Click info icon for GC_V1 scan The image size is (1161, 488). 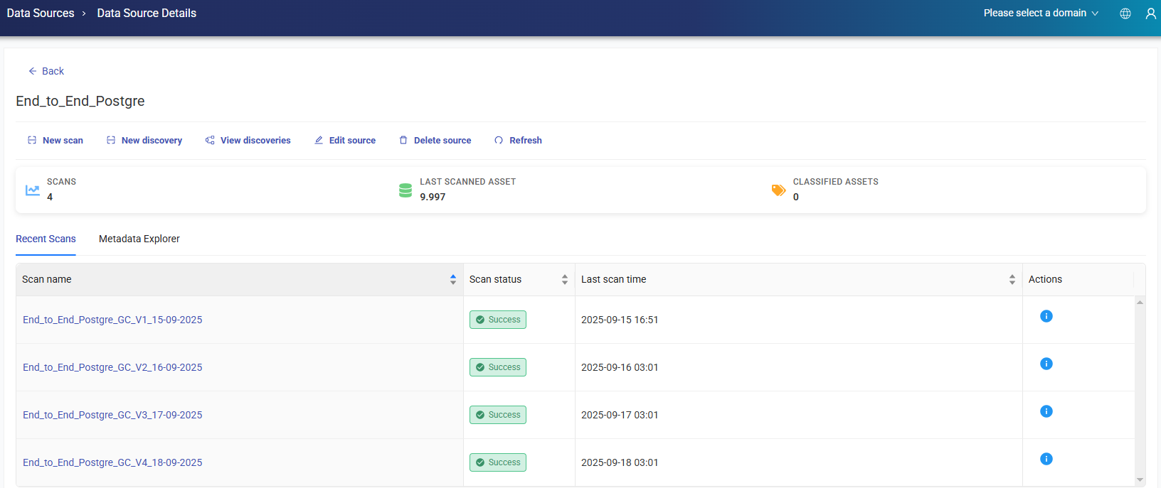coord(1046,316)
